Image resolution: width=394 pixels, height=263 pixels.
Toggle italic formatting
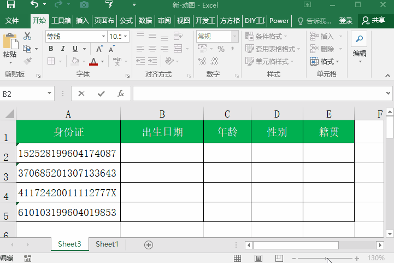point(63,49)
